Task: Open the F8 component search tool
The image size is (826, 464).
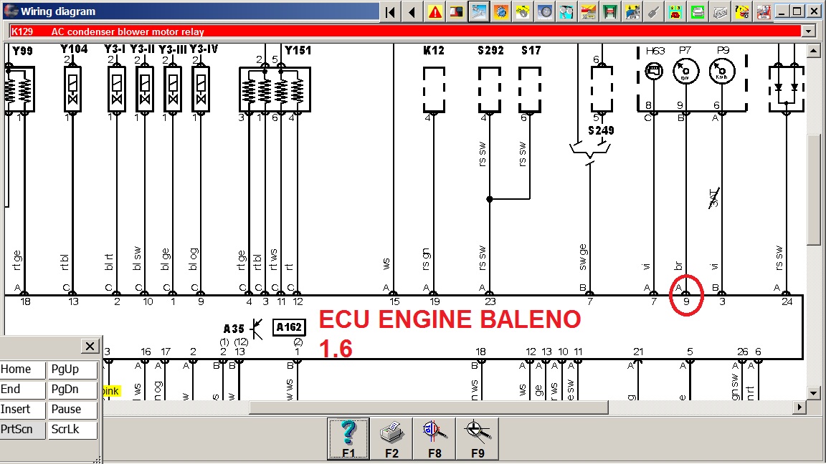Action: [435, 438]
